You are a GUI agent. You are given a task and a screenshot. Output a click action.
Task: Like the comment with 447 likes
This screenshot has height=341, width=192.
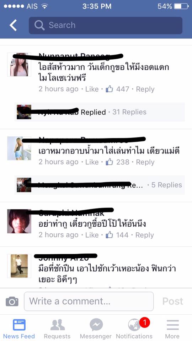92,89
